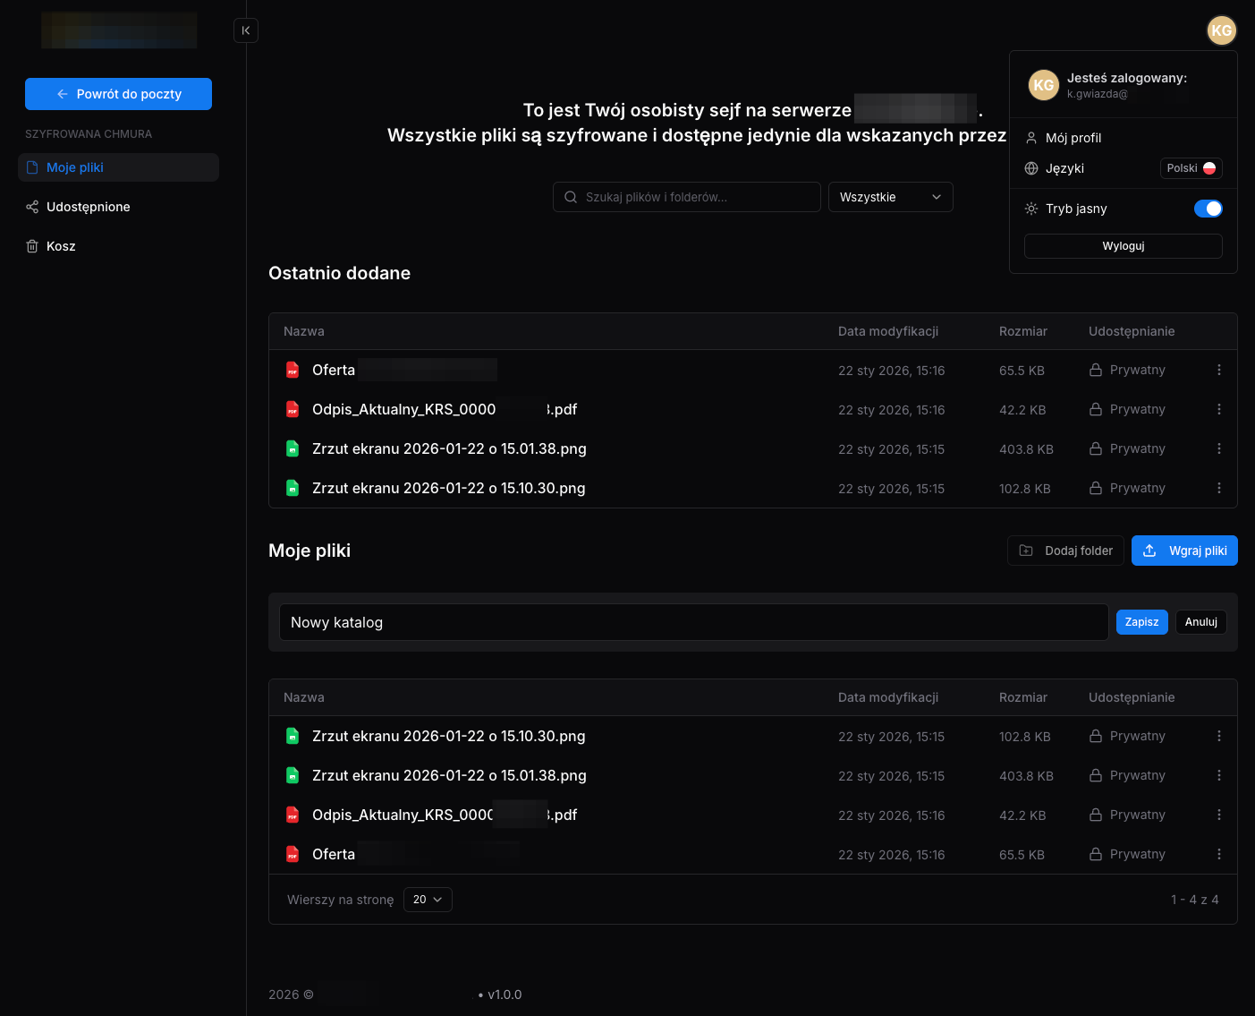Screen dimensions: 1255x1016
Task: Open kebab menu for Zrzut ekranu 15.01.38 in Moje pliki
Action: 1218,775
